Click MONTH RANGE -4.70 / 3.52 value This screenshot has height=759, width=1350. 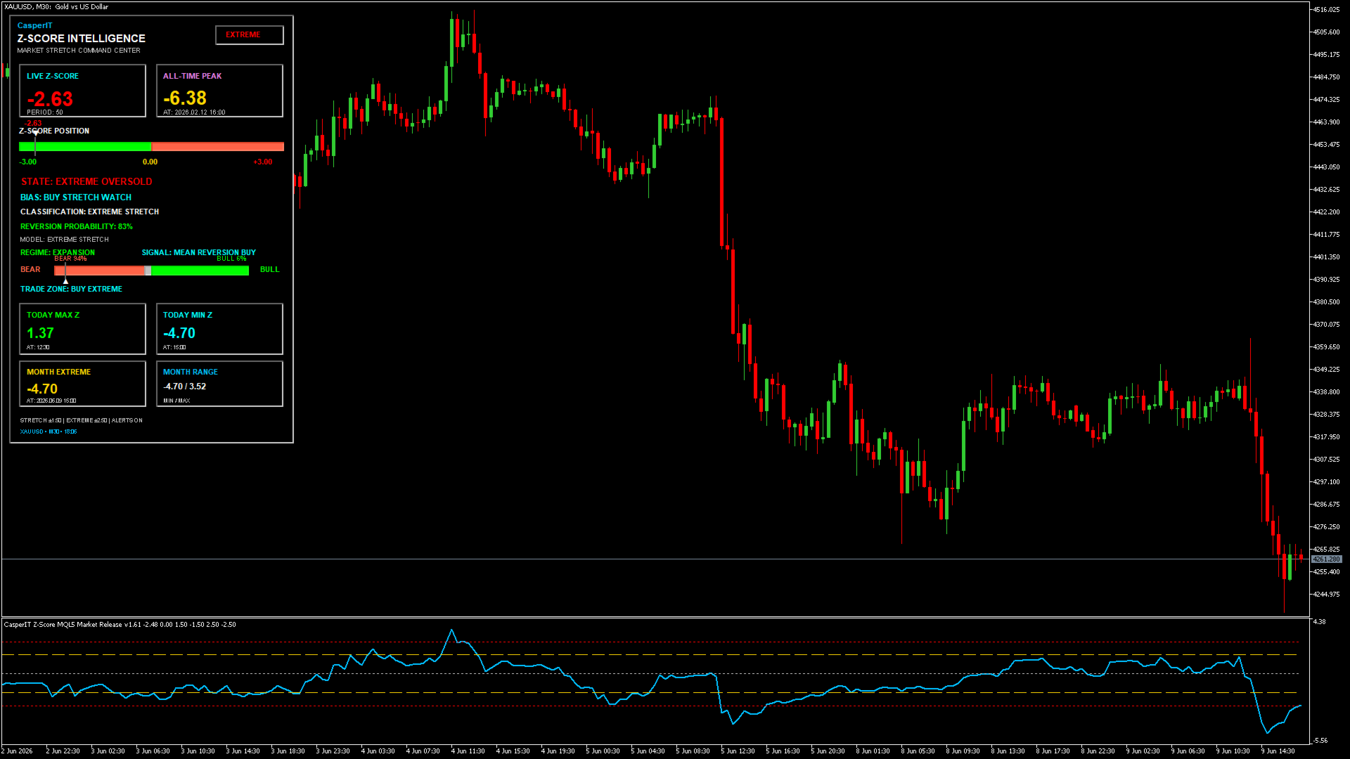(x=185, y=387)
